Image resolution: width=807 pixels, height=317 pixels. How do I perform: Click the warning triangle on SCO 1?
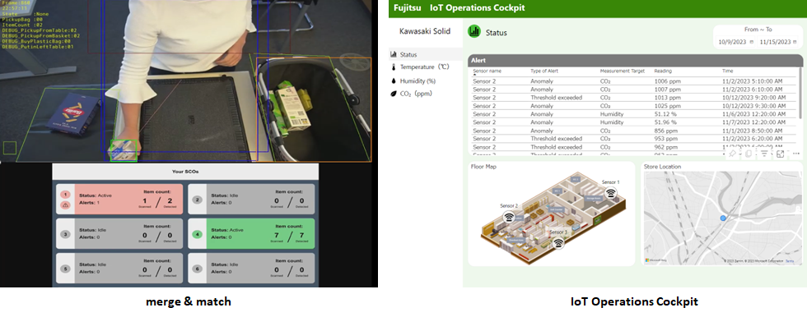pos(65,205)
